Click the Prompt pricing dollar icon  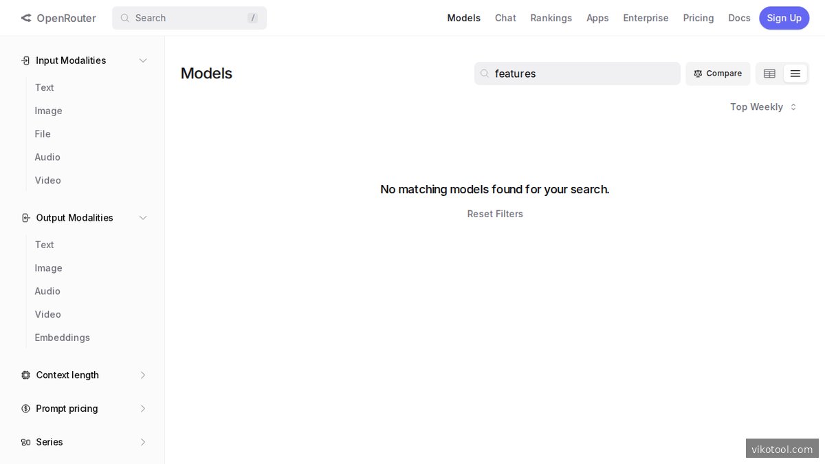(26, 409)
